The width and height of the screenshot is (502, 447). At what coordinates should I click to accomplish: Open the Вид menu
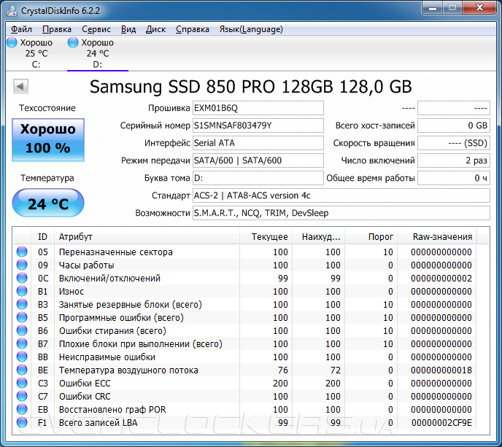[128, 29]
